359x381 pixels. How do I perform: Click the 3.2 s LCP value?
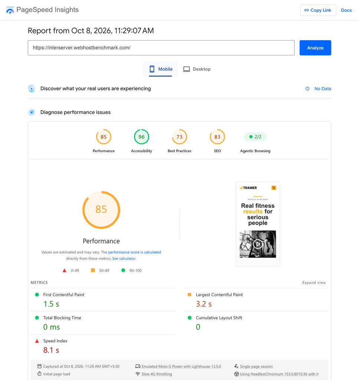(x=204, y=304)
